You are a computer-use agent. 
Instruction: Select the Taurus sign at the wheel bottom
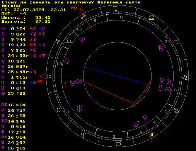pos(118,144)
